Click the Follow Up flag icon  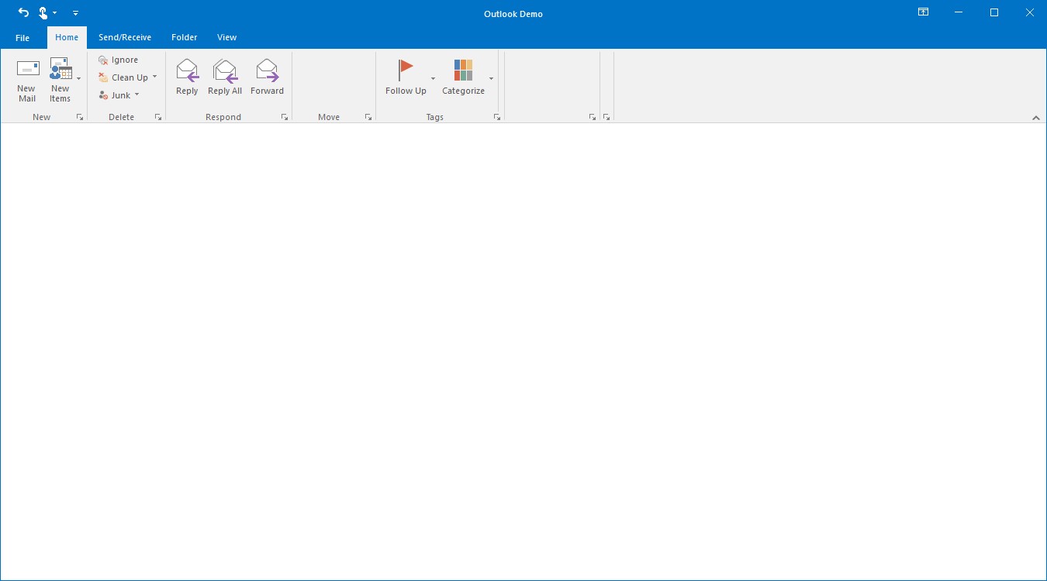tap(405, 70)
